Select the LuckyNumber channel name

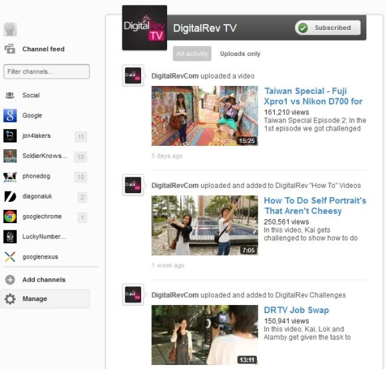pos(45,236)
